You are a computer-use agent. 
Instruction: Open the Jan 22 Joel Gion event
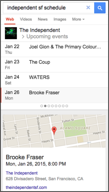pyautogui.click(x=54, y=49)
